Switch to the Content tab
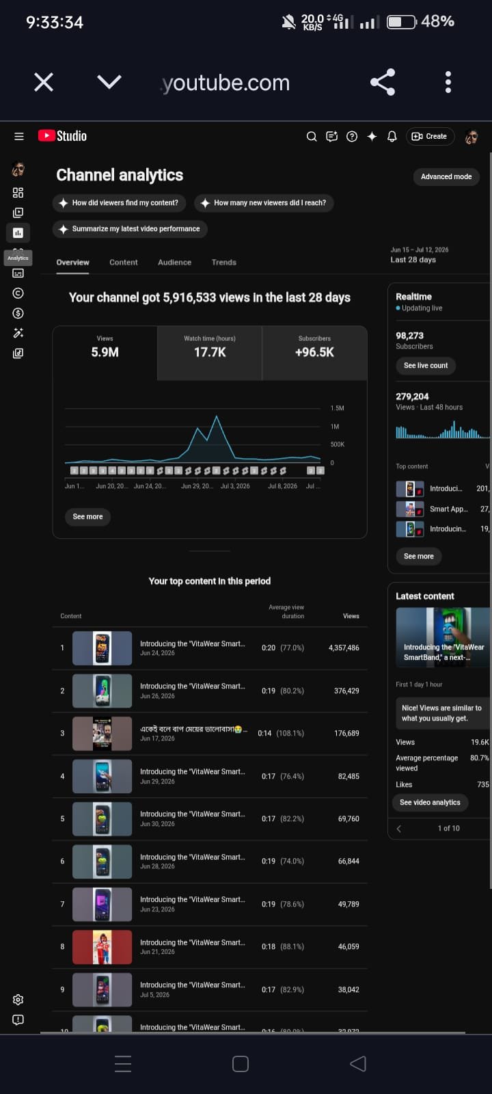The height and width of the screenshot is (1094, 492). [x=124, y=263]
